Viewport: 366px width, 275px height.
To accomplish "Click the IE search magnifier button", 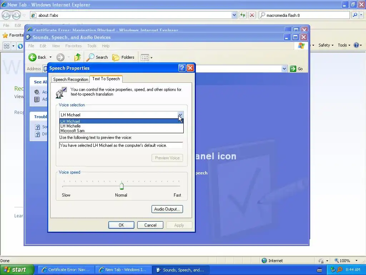I will coord(355,15).
